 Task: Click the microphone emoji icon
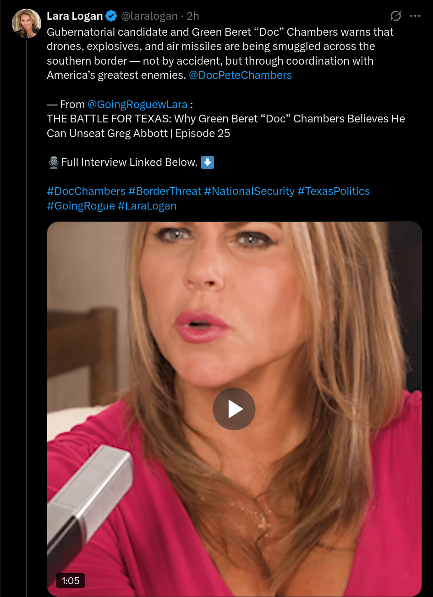click(x=54, y=162)
